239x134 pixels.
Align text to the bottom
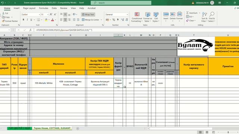point(69,15)
